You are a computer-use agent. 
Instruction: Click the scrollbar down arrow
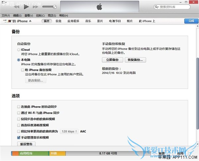tap(197, 144)
